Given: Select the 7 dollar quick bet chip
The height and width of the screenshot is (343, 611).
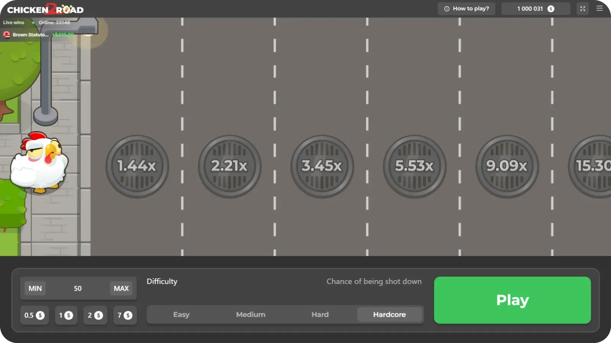Looking at the screenshot, I should pos(124,315).
